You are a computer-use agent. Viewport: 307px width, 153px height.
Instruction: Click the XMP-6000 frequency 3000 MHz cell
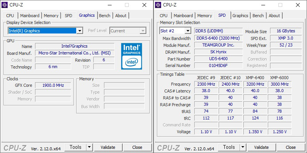[280, 84]
